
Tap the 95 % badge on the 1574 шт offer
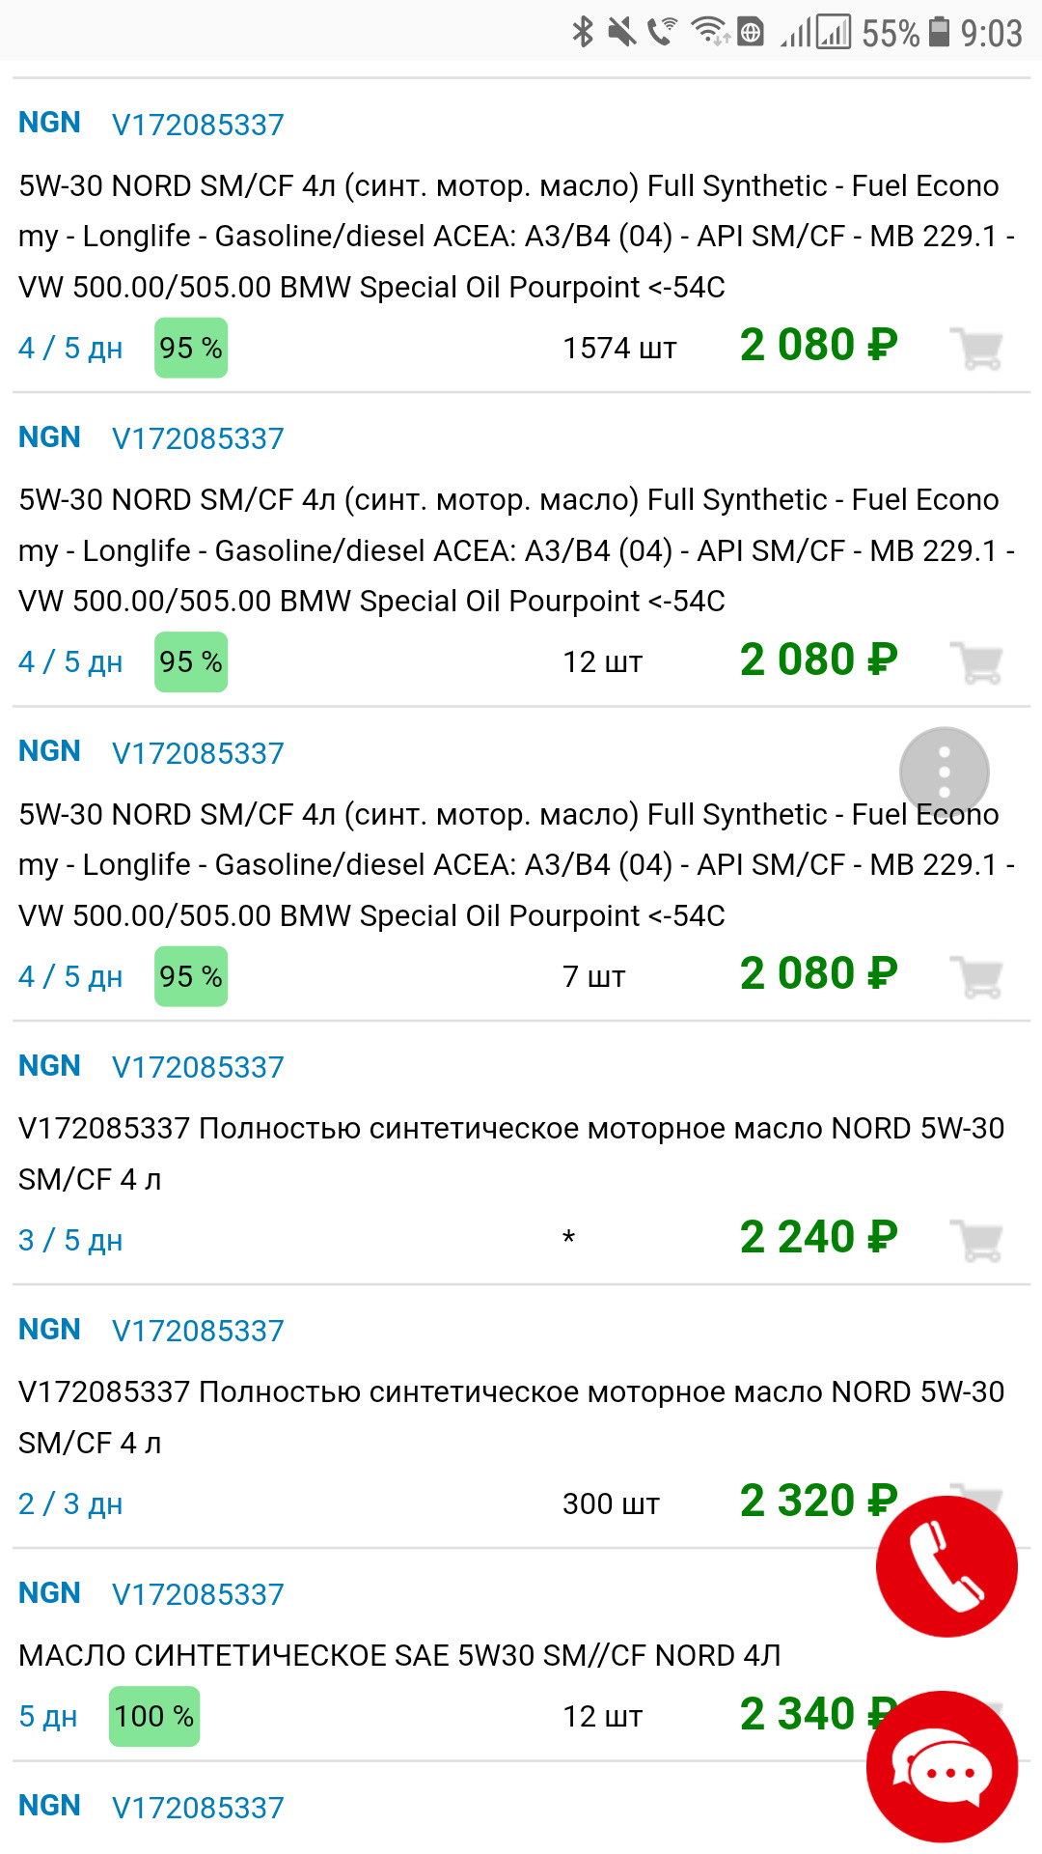[191, 348]
